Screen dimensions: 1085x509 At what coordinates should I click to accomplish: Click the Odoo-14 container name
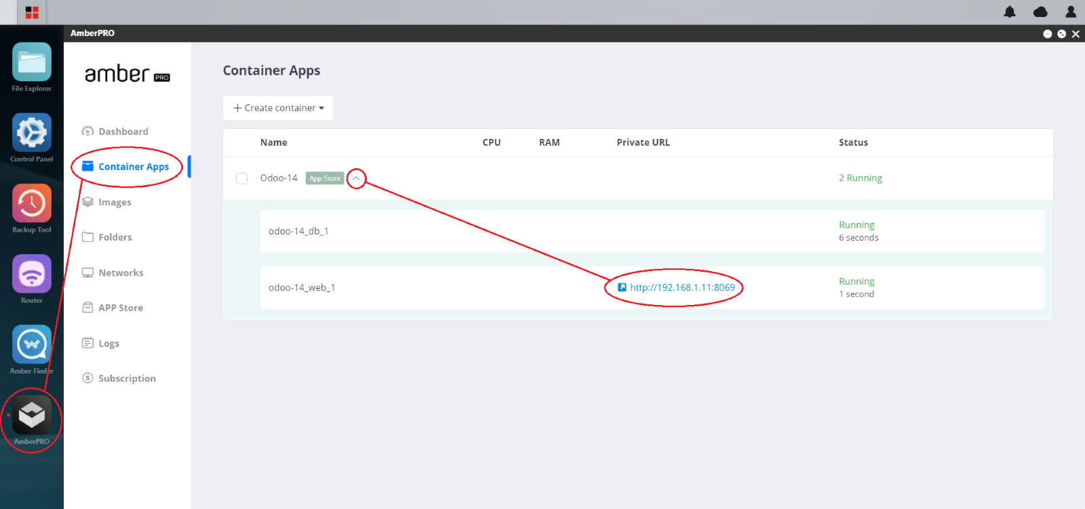point(279,178)
